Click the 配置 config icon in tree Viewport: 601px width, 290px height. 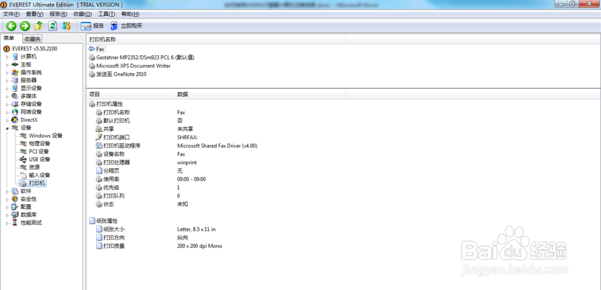[14, 207]
